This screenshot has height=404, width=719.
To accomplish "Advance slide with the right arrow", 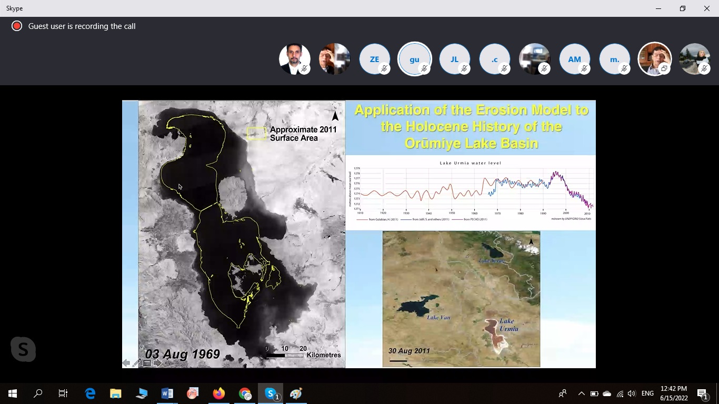I will 157,363.
